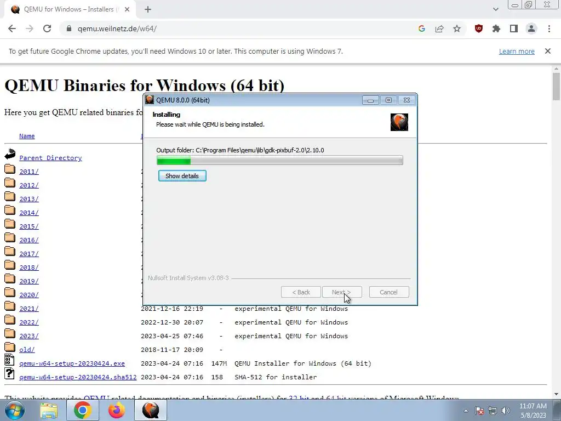This screenshot has width=561, height=421.
Task: Open the volume speaker tray icon
Action: click(506, 411)
